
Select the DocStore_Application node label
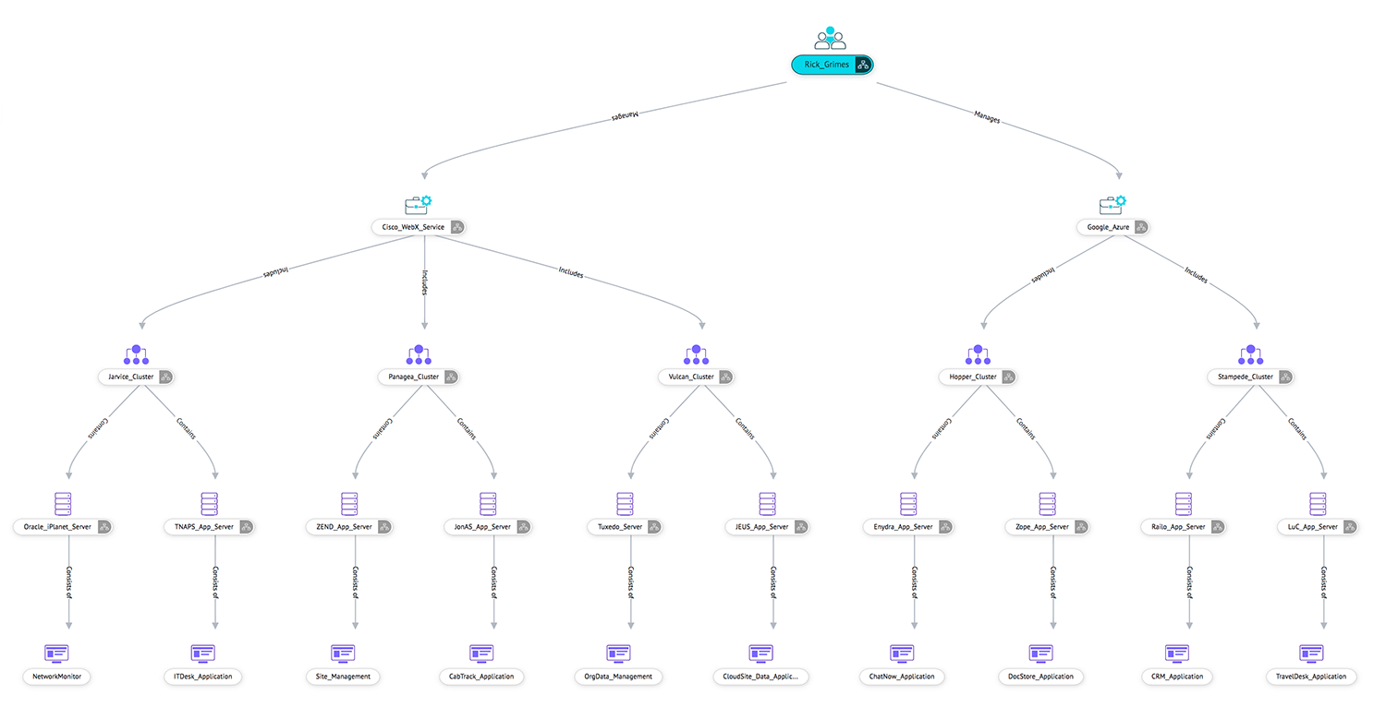1040,677
